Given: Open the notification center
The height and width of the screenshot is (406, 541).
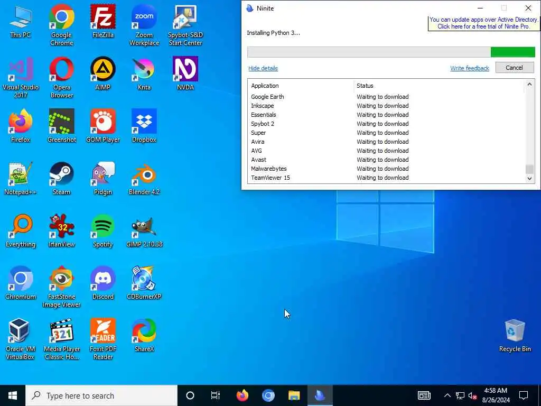Looking at the screenshot, I should pos(524,395).
